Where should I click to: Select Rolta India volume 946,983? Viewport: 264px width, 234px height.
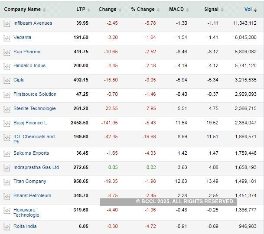(x=248, y=226)
